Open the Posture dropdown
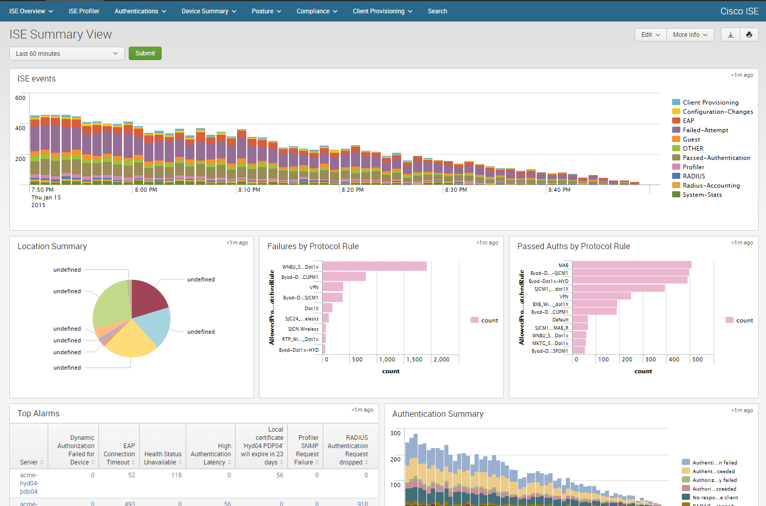766x506 pixels. coord(266,11)
